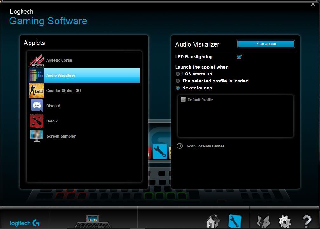This screenshot has width=320, height=229.
Task: Open the blue wrench applets icon in bottom bar
Action: coord(235,221)
